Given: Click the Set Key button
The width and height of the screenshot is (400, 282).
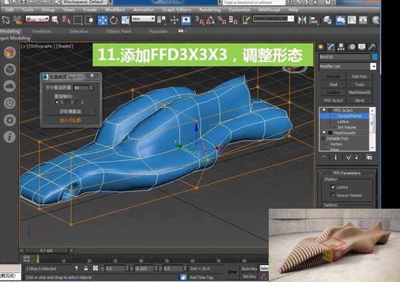Looking at the screenshot, I should [249, 277].
